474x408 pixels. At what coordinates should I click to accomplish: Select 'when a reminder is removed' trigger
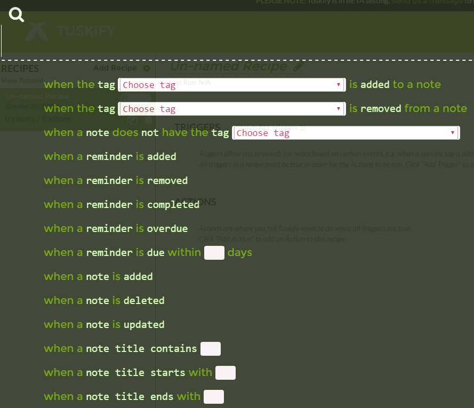point(116,181)
